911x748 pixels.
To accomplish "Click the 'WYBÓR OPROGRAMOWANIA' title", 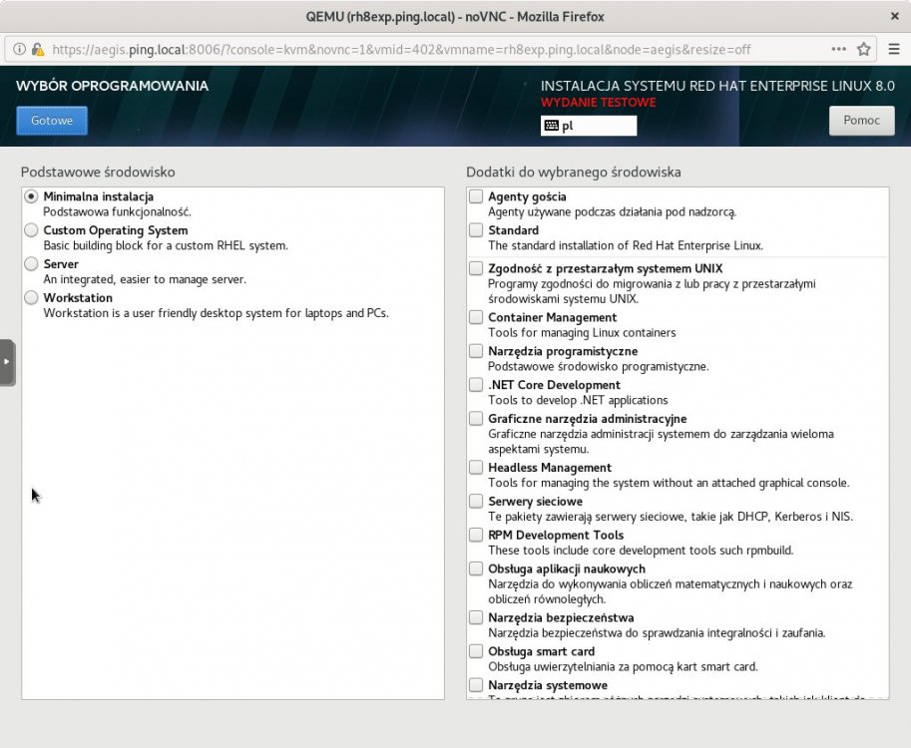I will (x=112, y=86).
